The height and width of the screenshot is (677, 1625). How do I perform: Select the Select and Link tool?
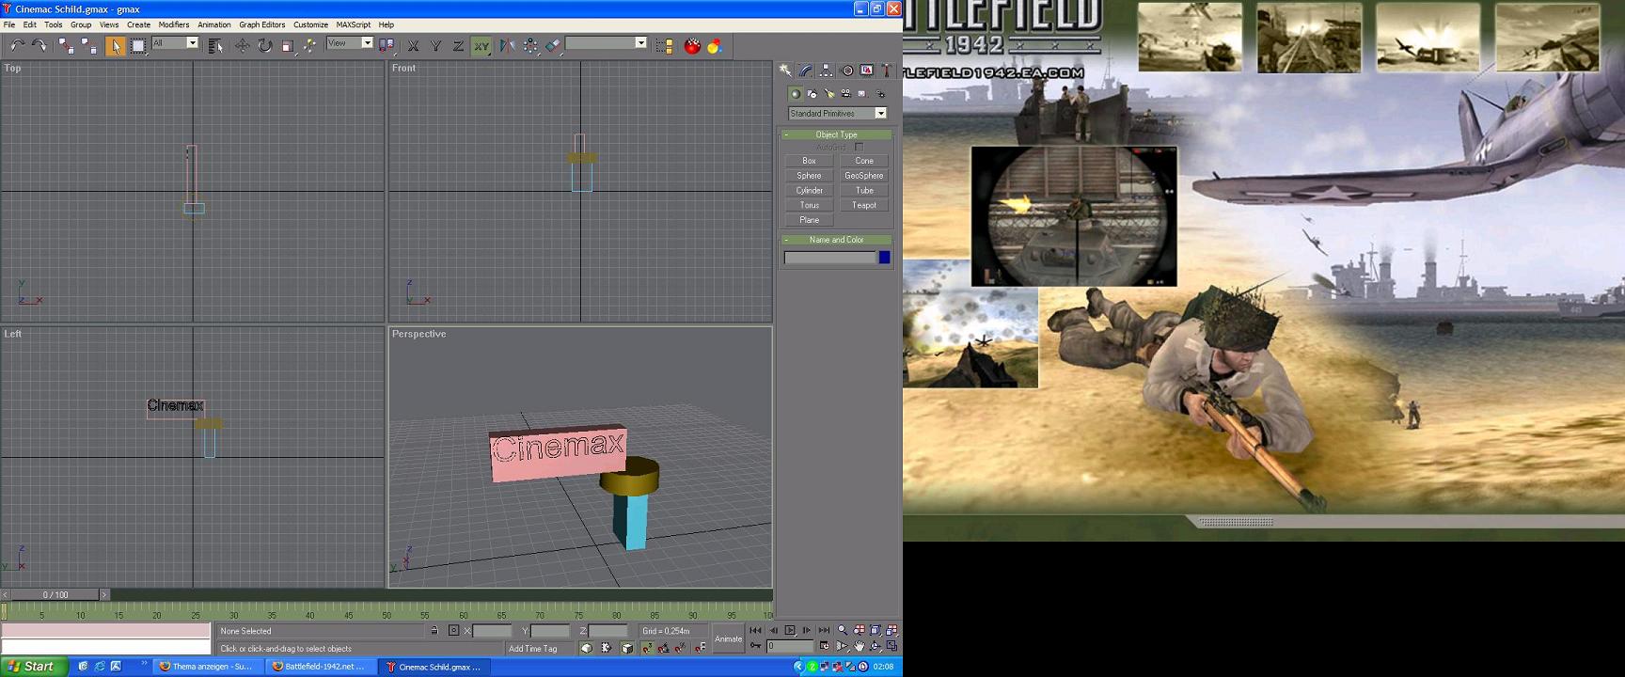tap(66, 45)
